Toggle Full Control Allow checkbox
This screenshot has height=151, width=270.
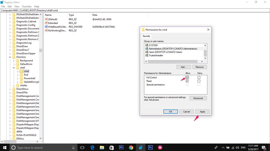(x=187, y=78)
